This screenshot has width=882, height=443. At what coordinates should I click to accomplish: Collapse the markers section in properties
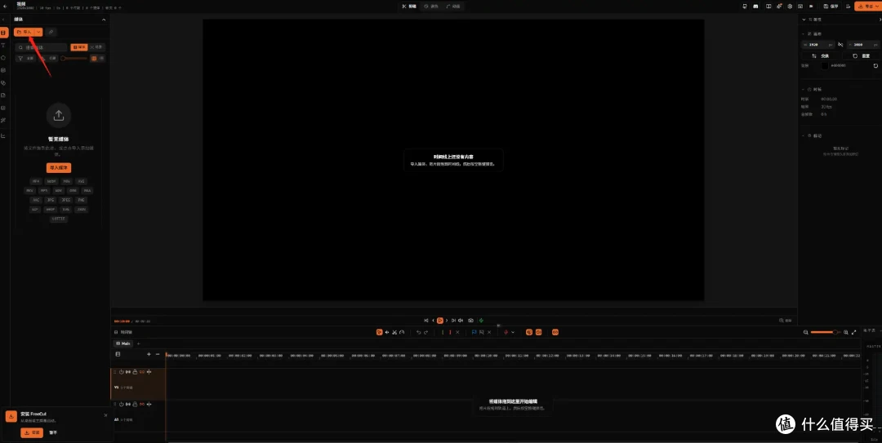[804, 135]
